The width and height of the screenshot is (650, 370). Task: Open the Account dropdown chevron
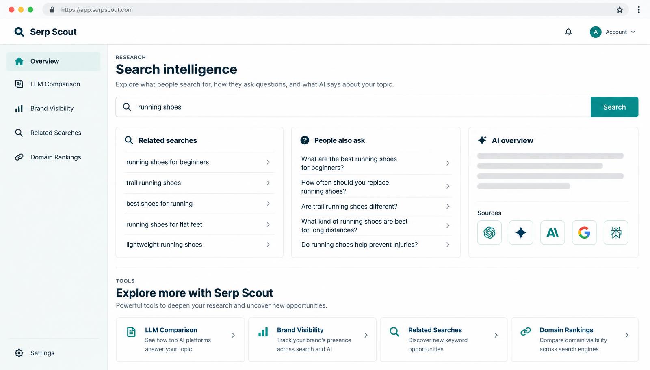633,32
